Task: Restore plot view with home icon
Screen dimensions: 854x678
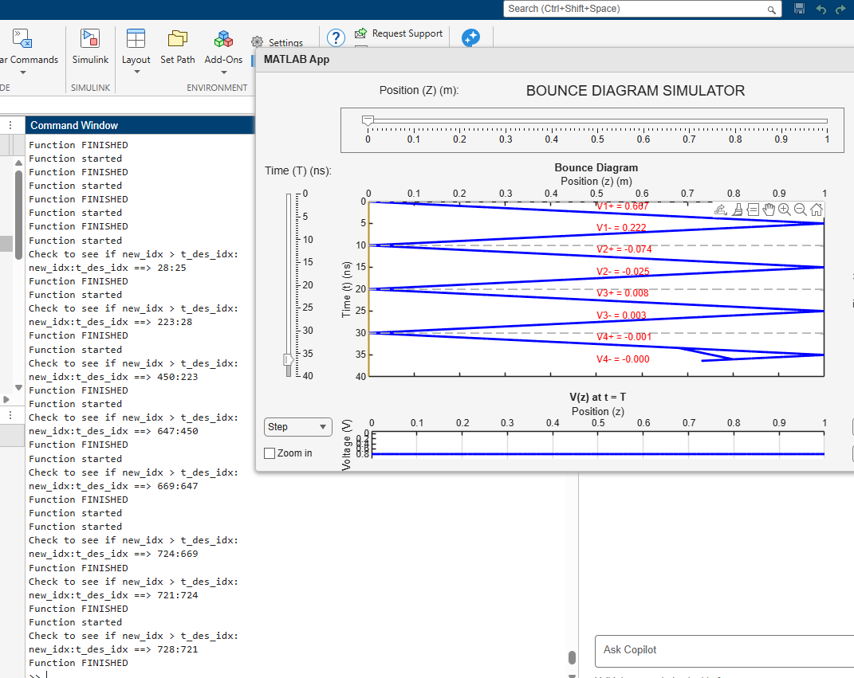Action: click(817, 210)
